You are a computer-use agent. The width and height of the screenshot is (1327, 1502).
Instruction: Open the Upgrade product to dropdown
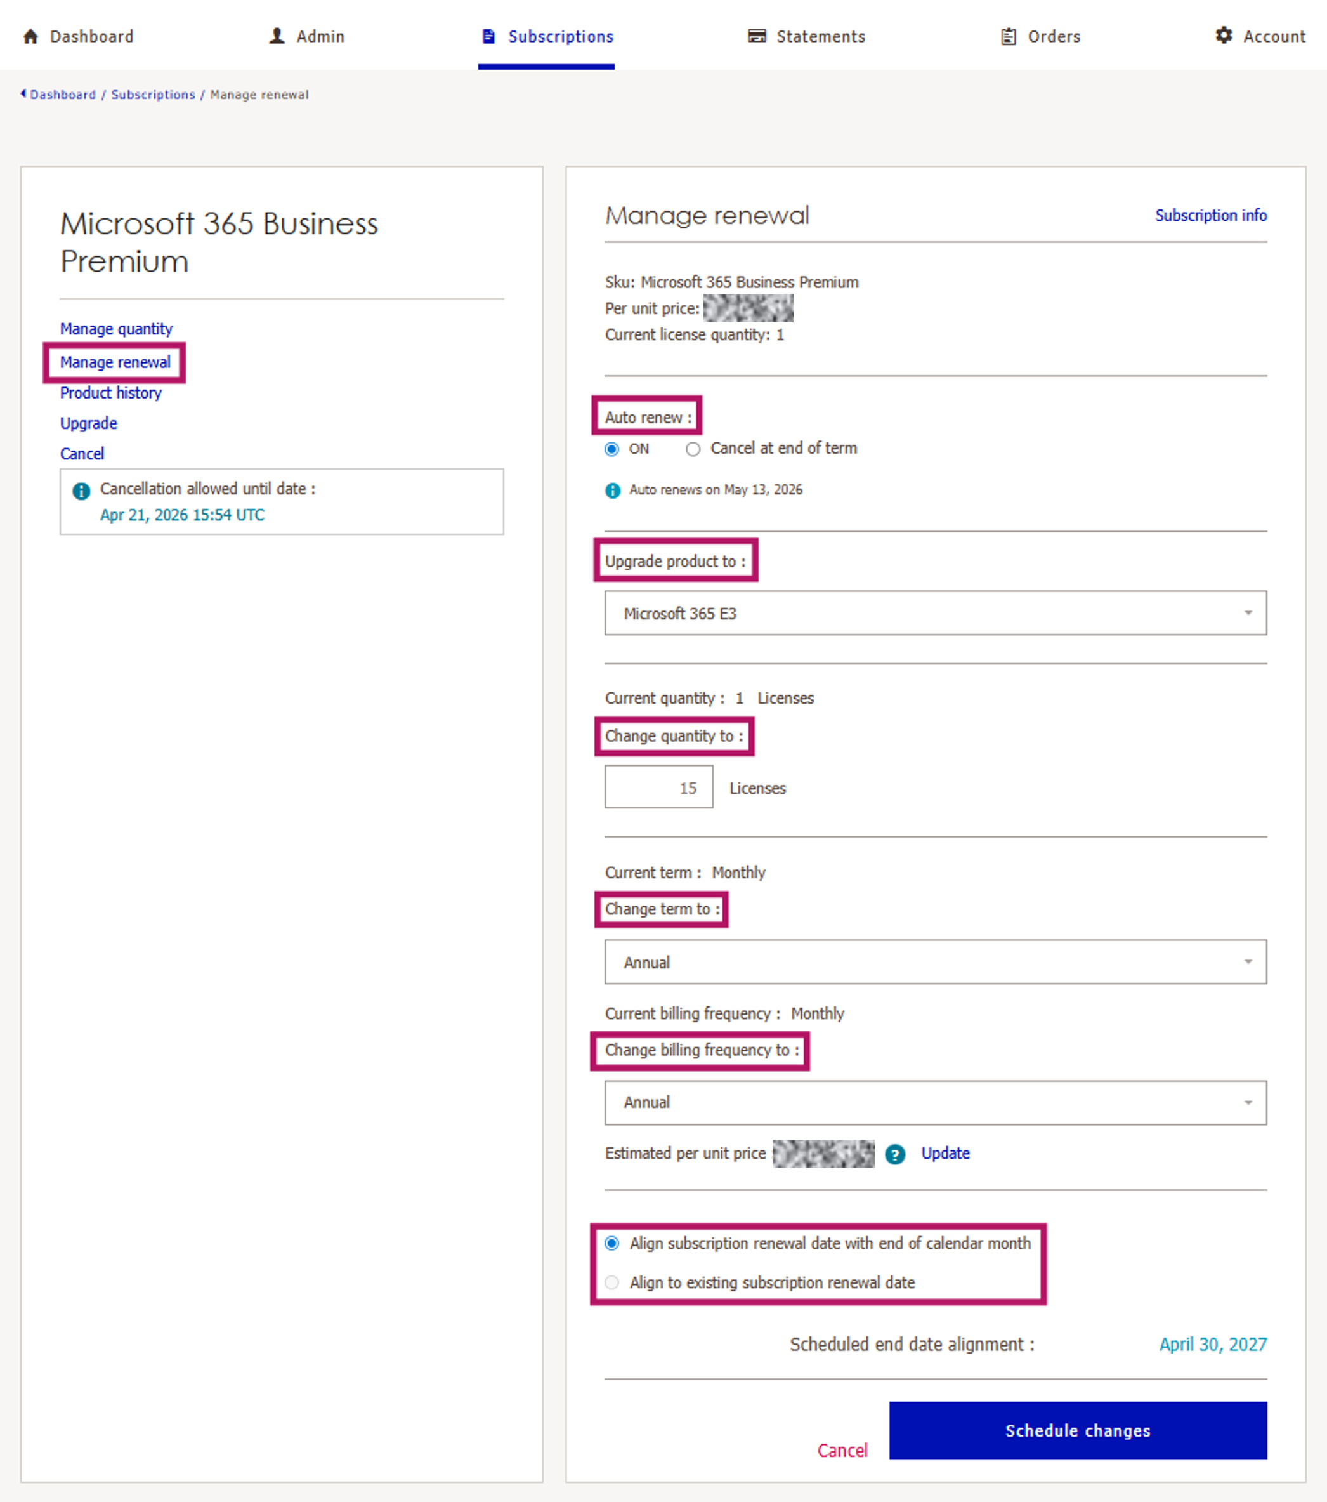click(935, 613)
